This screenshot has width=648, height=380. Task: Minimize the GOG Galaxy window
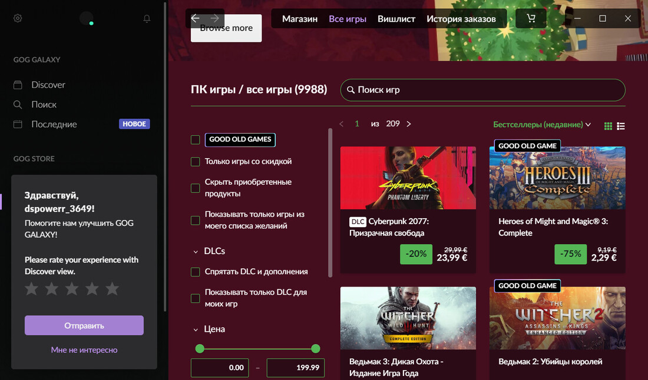click(x=577, y=19)
